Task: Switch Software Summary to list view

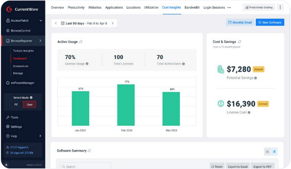Action: pyautogui.click(x=274, y=152)
